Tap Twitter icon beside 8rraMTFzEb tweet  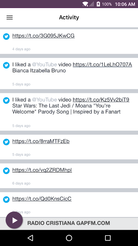(x=6, y=142)
